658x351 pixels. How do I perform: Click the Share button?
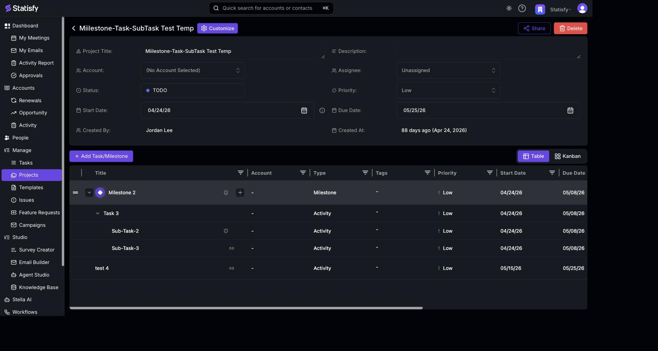(534, 28)
